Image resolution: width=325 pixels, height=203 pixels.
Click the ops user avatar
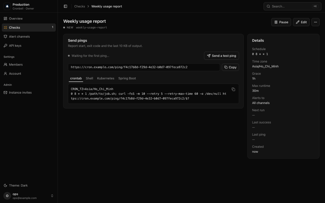pyautogui.click(x=7, y=196)
